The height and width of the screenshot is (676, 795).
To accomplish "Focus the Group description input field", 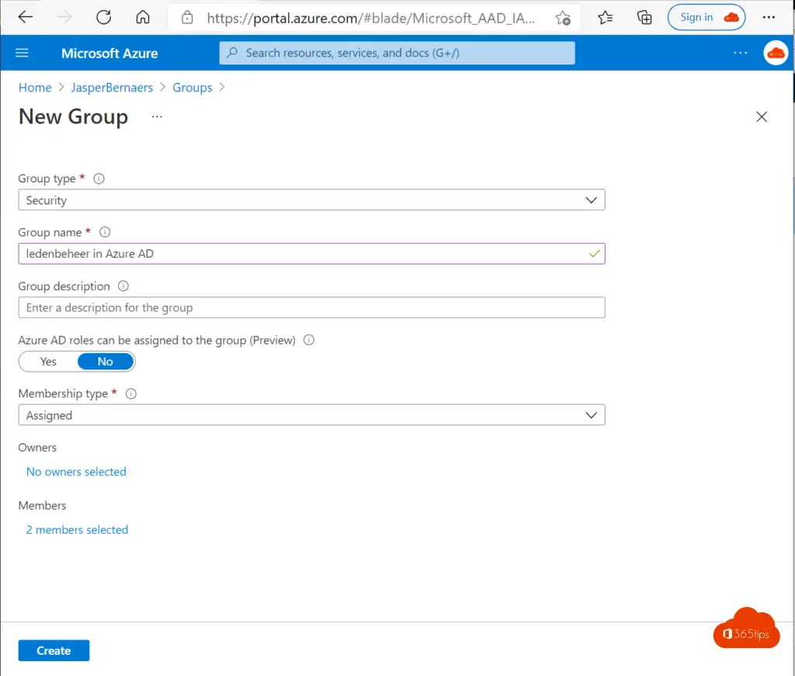I will click(312, 307).
